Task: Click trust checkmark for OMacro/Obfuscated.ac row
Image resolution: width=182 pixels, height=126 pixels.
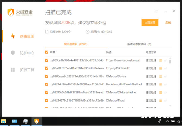Action: click(x=165, y=93)
